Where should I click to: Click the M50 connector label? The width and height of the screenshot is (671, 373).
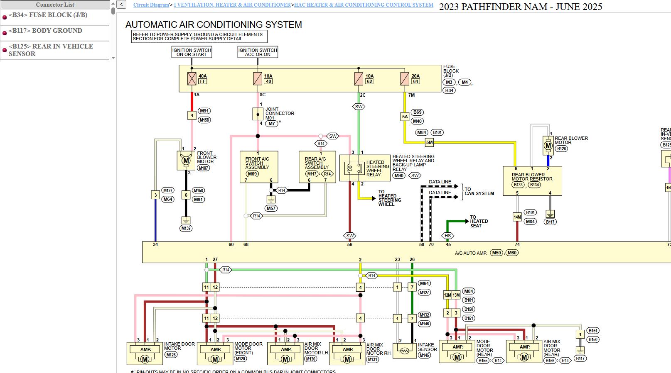pos(496,253)
